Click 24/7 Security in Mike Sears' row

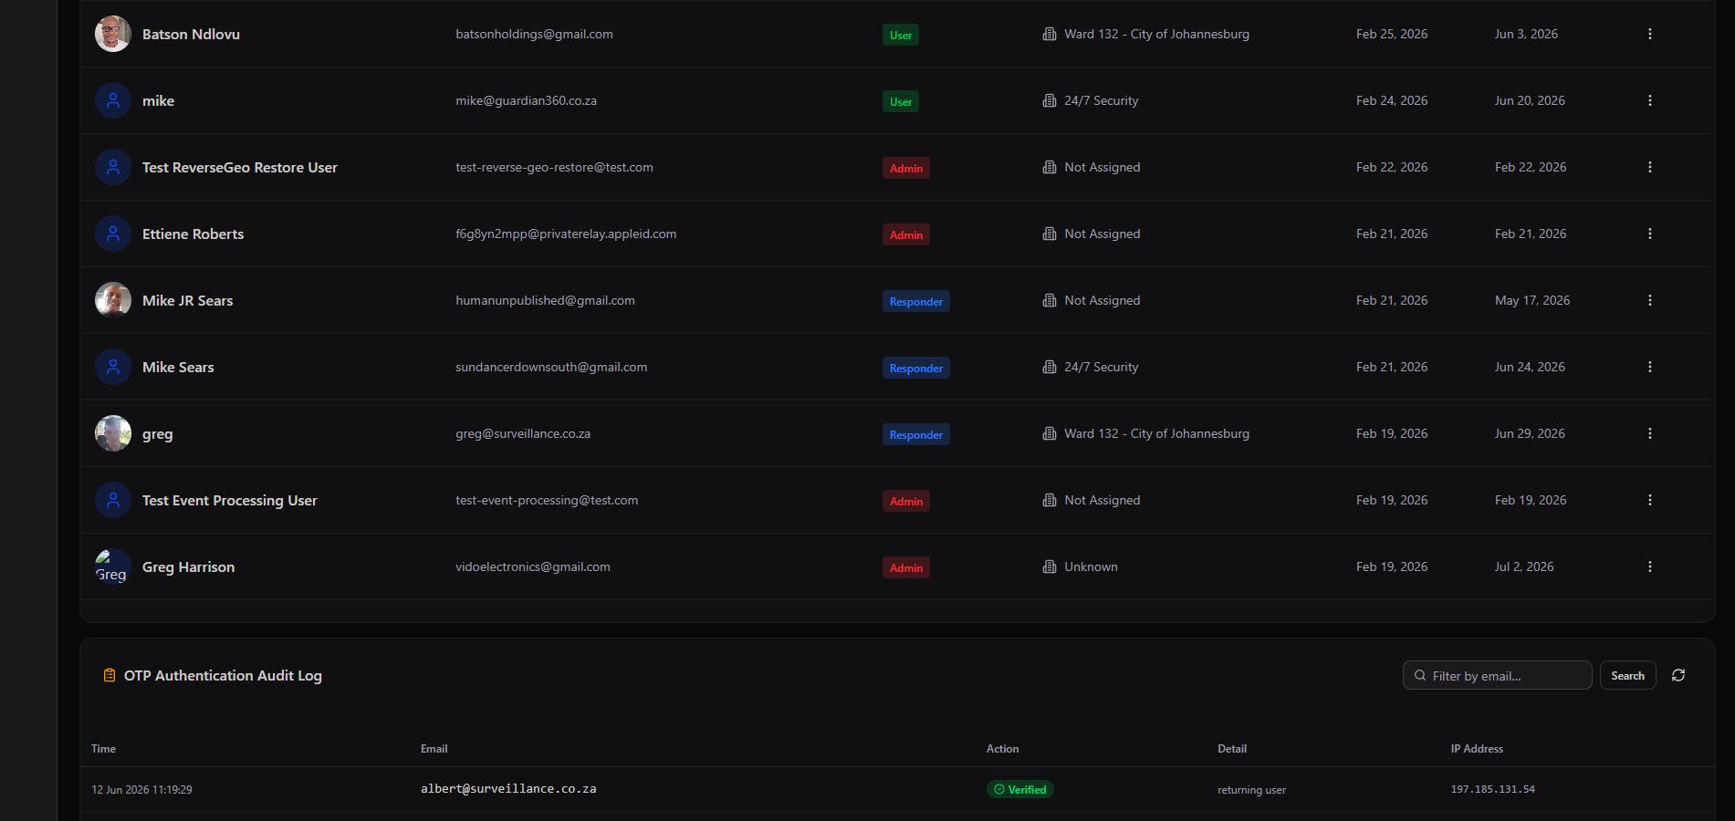click(x=1101, y=367)
